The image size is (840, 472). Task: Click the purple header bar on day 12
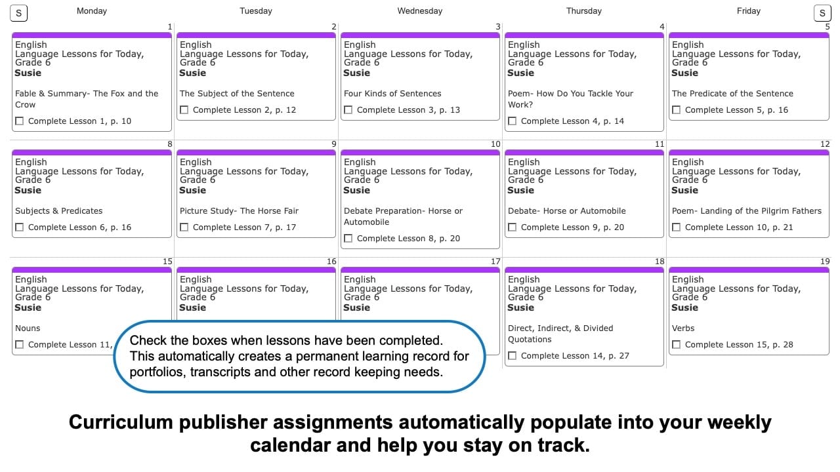tap(749, 153)
